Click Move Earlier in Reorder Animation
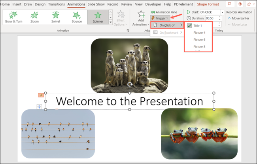Image resolution: width=257 pixels, height=164 pixels. pos(238,18)
